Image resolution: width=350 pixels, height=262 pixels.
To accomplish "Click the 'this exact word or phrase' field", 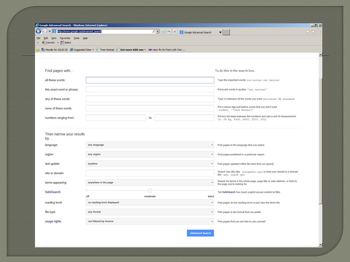I will (150, 90).
